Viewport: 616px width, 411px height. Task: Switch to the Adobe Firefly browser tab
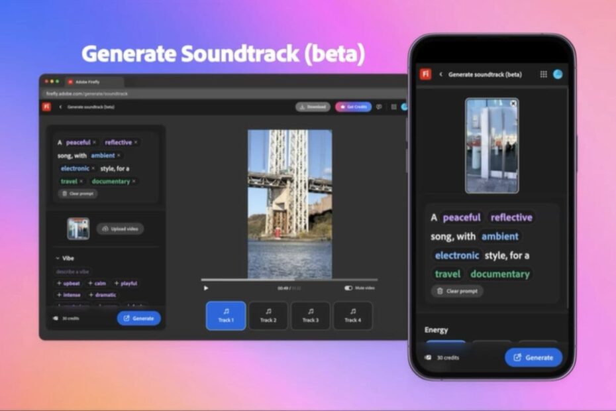pos(93,82)
